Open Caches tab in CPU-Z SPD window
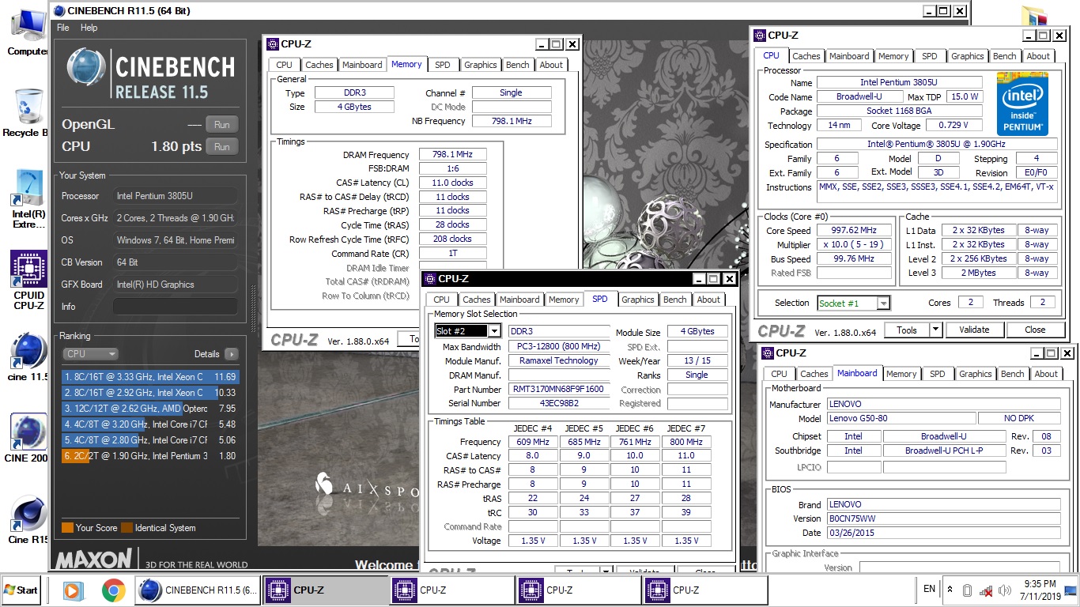 tap(477, 300)
